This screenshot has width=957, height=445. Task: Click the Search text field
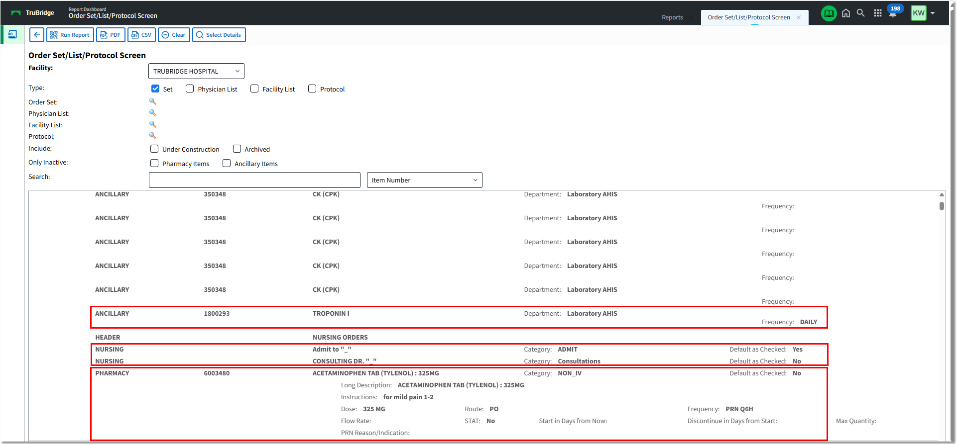tap(254, 180)
